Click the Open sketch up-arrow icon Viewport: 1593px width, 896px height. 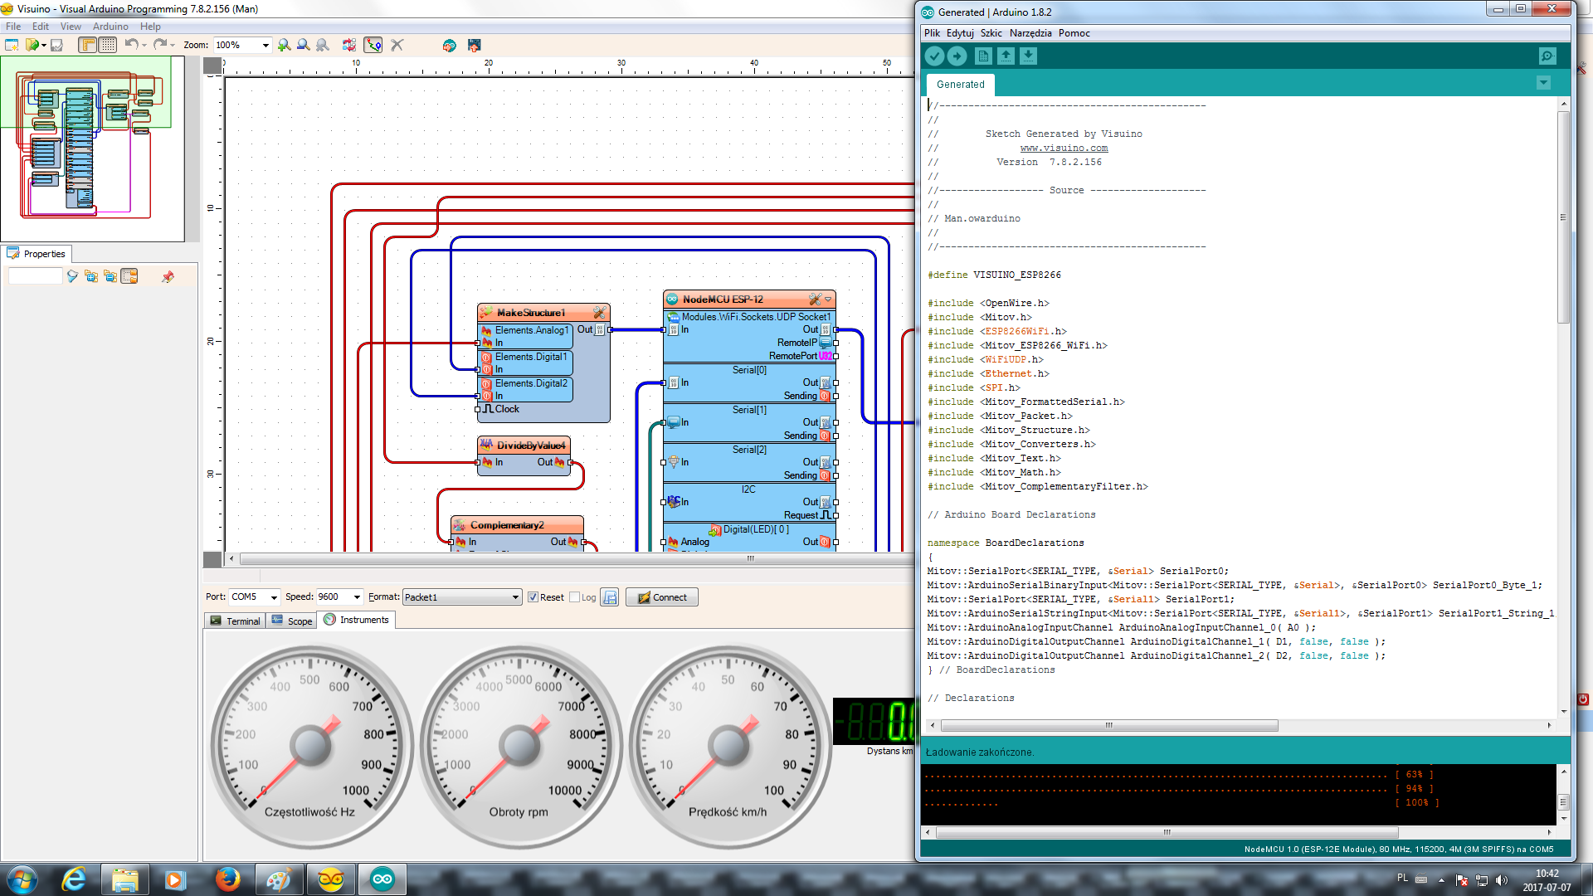(1006, 56)
